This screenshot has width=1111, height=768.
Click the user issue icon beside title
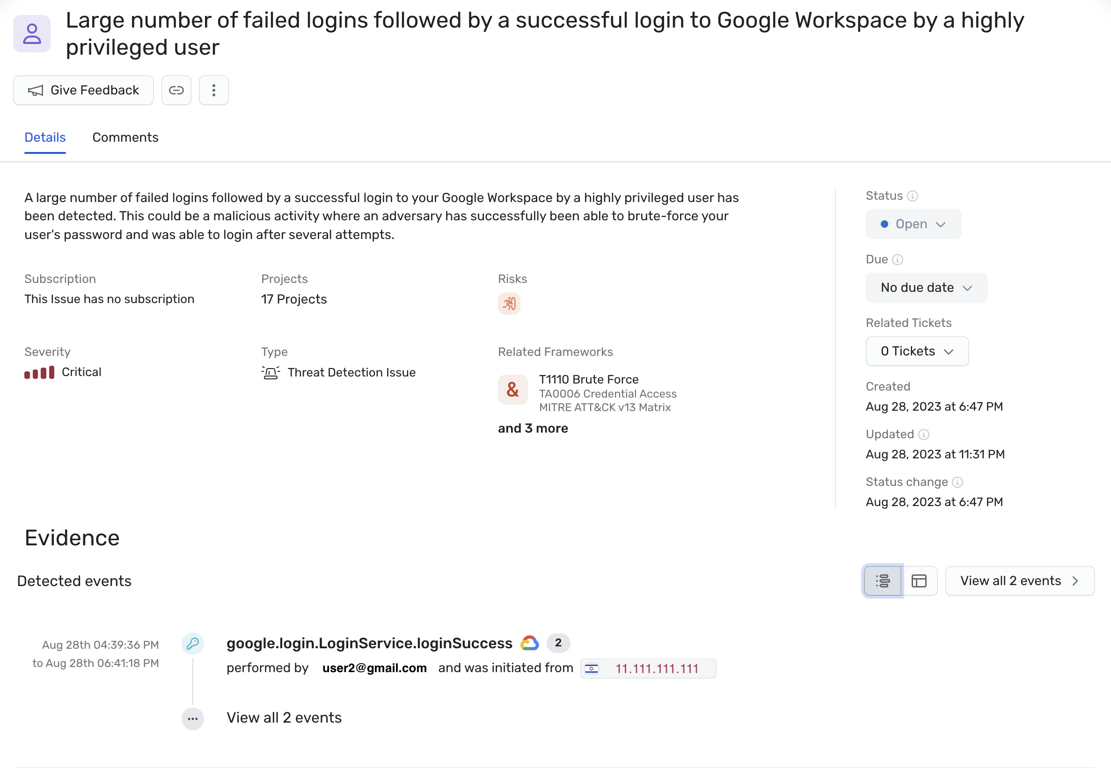tap(32, 34)
